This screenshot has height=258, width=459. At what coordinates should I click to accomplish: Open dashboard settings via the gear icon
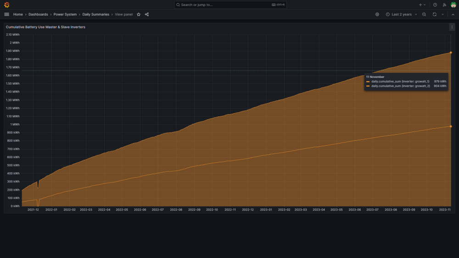(377, 14)
